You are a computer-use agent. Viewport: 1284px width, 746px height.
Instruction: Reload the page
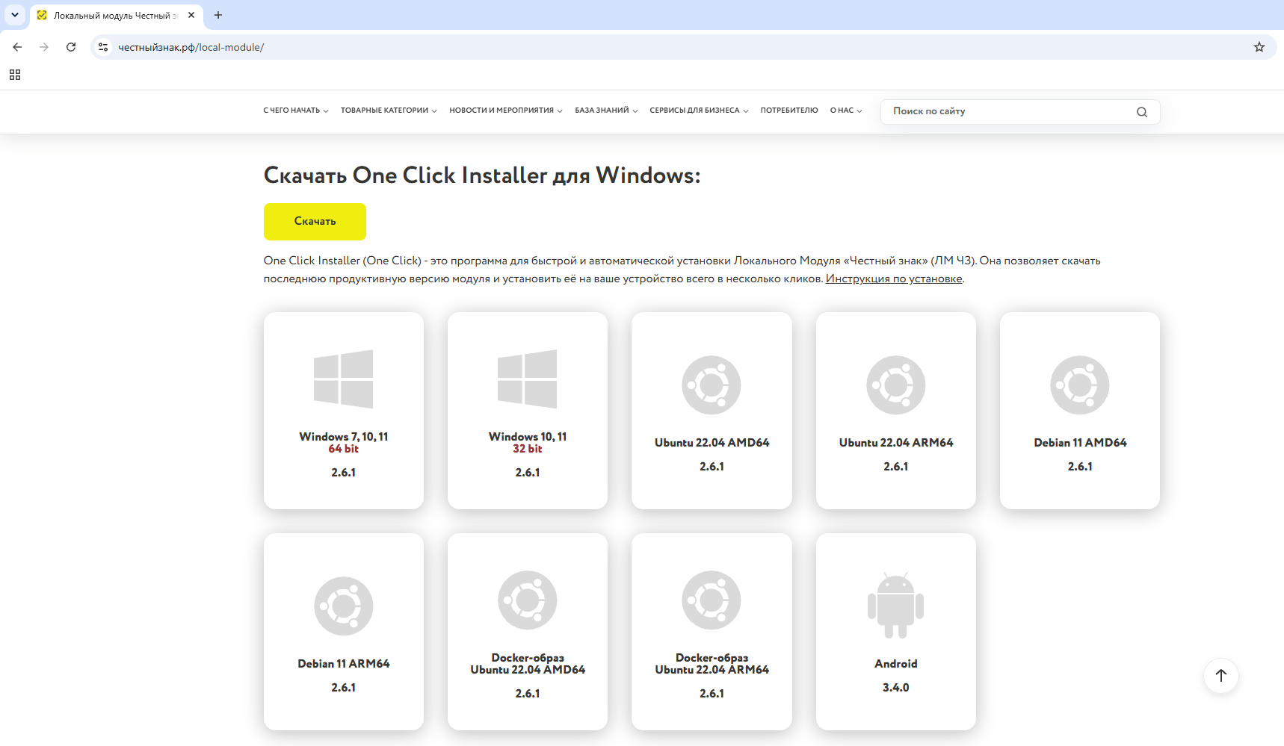point(71,47)
